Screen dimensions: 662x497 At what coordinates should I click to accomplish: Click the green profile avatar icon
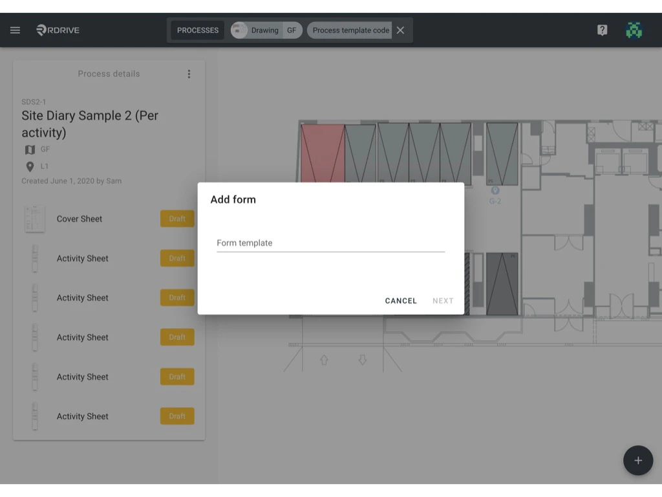634,30
